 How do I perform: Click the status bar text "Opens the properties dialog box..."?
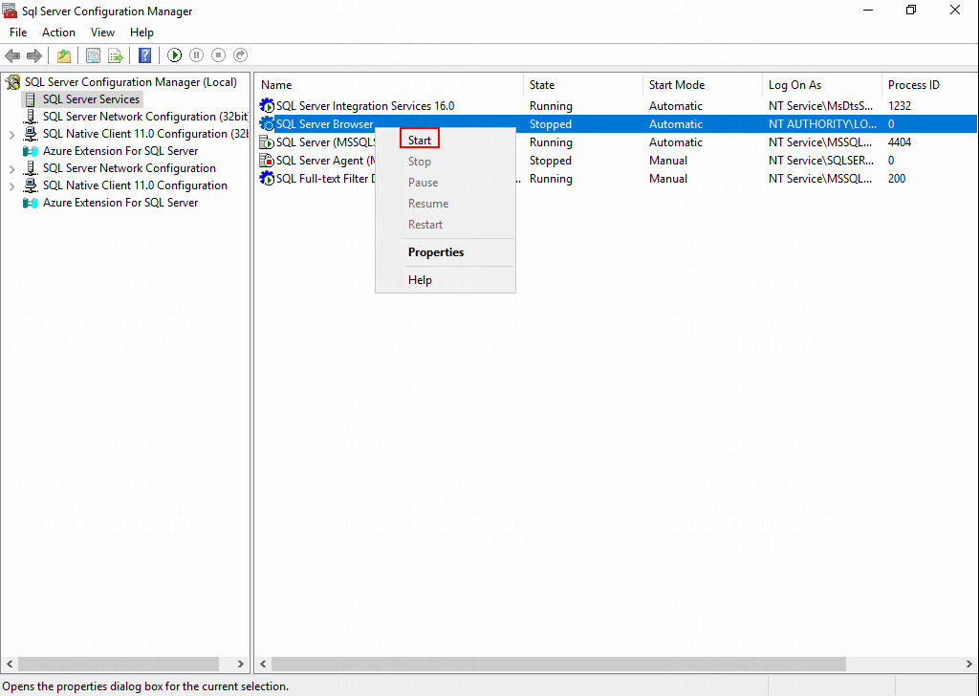(145, 686)
